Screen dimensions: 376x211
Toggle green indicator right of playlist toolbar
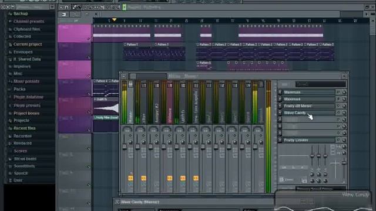tap(125, 7)
